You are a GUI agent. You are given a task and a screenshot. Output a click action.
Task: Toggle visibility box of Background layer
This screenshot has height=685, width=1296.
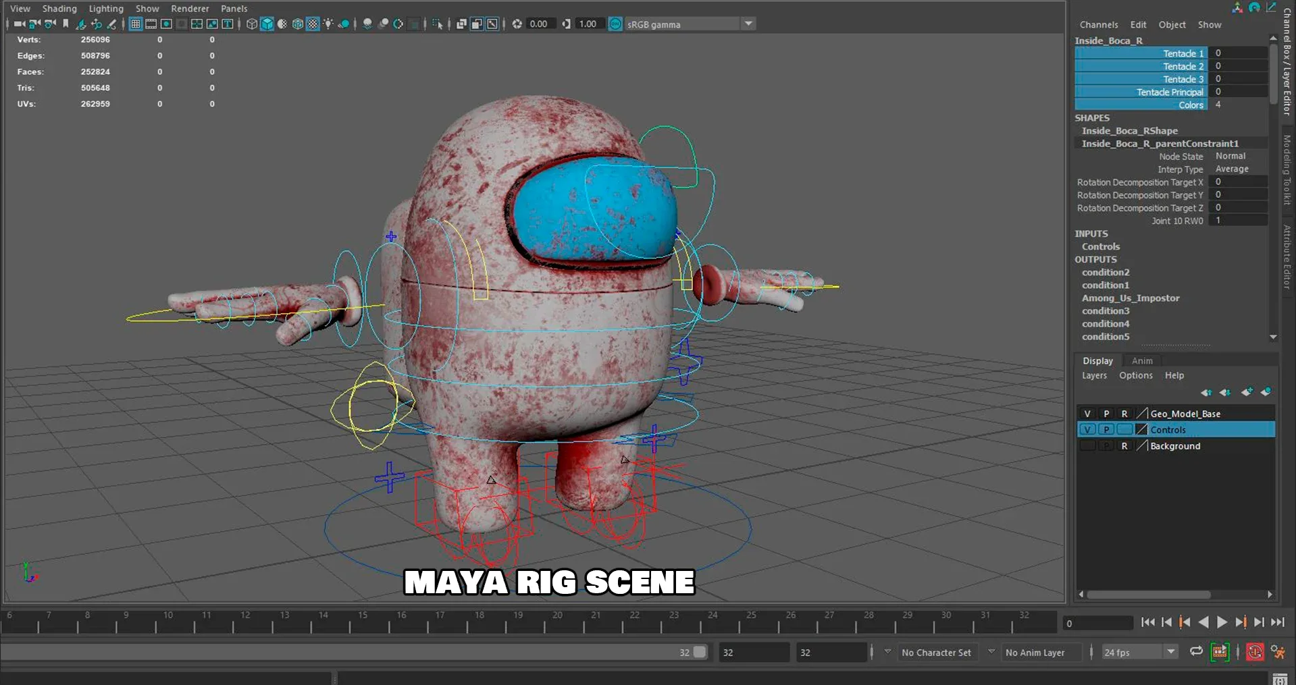pos(1087,445)
